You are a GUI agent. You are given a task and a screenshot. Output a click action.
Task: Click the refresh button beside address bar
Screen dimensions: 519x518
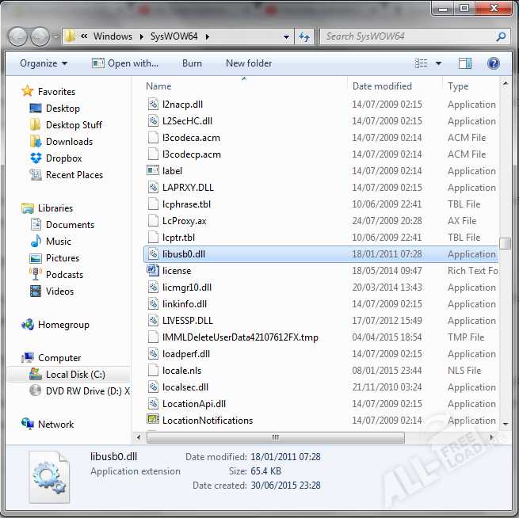click(305, 36)
